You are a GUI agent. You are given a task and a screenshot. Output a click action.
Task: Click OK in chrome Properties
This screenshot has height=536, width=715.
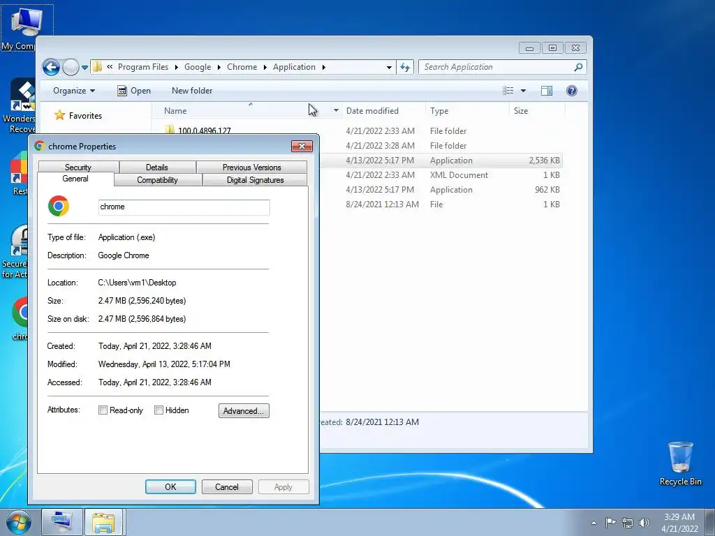click(170, 486)
